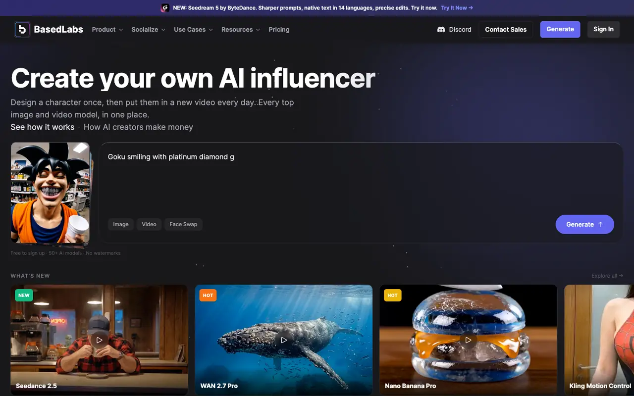
Task: Click the Goku example image thumbnail
Action: point(50,194)
